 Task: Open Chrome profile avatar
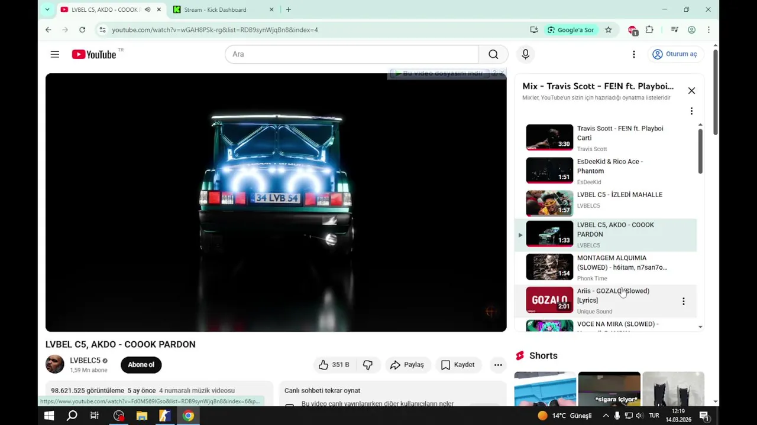(691, 30)
